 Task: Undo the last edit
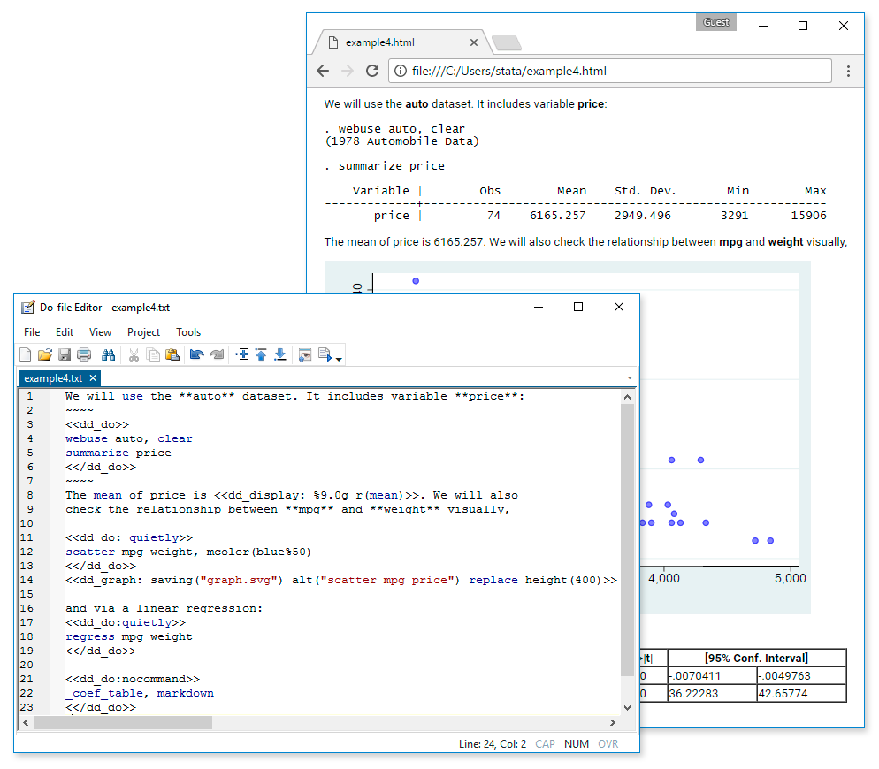coord(197,354)
